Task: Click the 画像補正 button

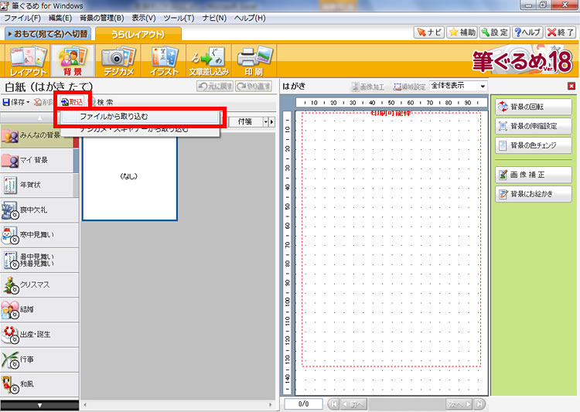Action: coord(534,175)
